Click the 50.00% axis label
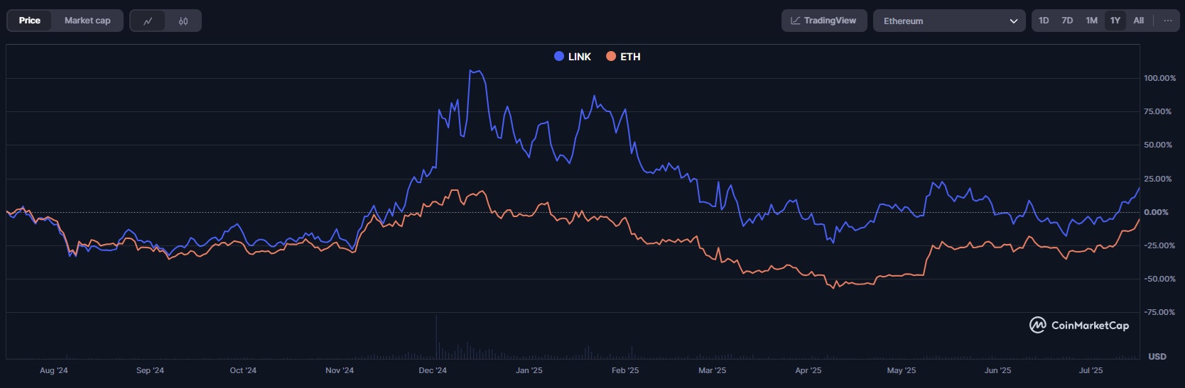The width and height of the screenshot is (1185, 388). [x=1157, y=145]
